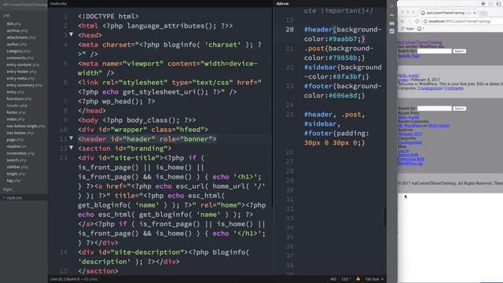Open page.php in the file tree

pyautogui.click(x=15, y=140)
